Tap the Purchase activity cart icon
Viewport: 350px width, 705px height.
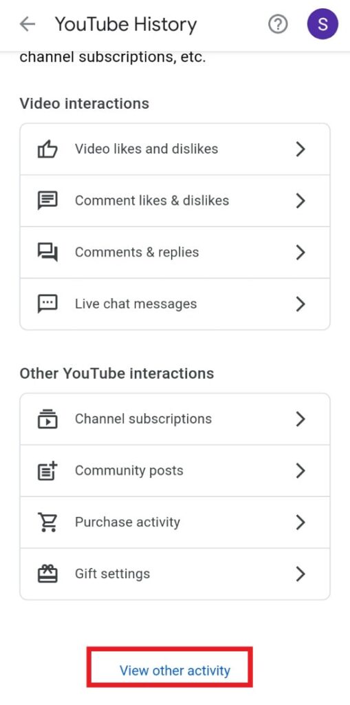(x=47, y=523)
